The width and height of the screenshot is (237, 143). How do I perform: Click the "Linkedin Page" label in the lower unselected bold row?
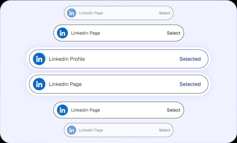85,110
